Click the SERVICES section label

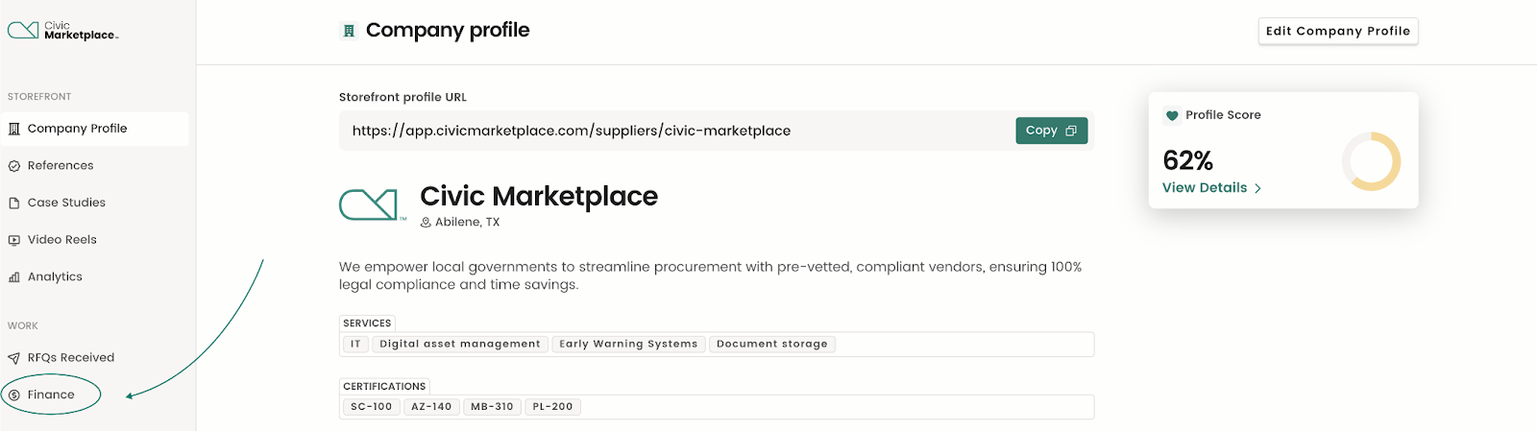click(x=367, y=323)
